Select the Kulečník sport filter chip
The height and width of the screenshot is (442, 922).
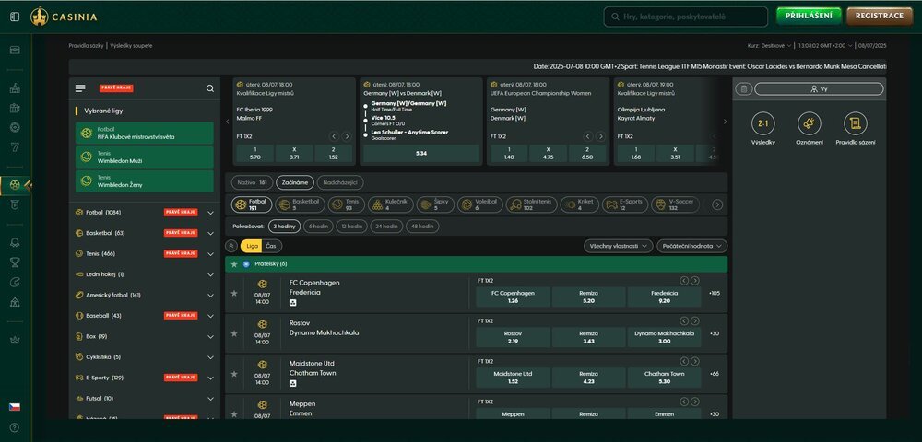390,204
